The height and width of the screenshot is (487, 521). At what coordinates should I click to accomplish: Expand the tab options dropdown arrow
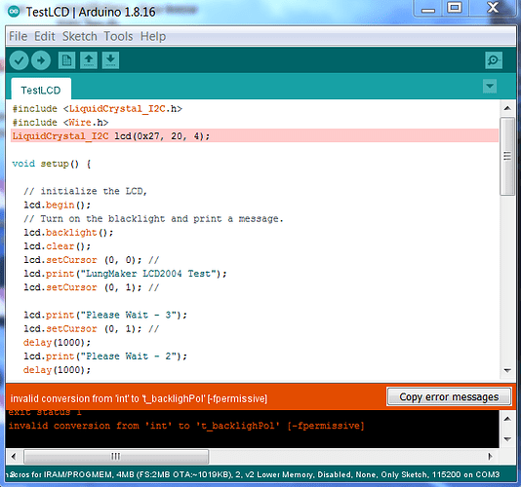point(490,87)
